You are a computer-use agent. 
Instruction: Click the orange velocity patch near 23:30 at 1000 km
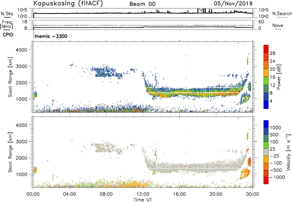pyautogui.click(x=245, y=172)
